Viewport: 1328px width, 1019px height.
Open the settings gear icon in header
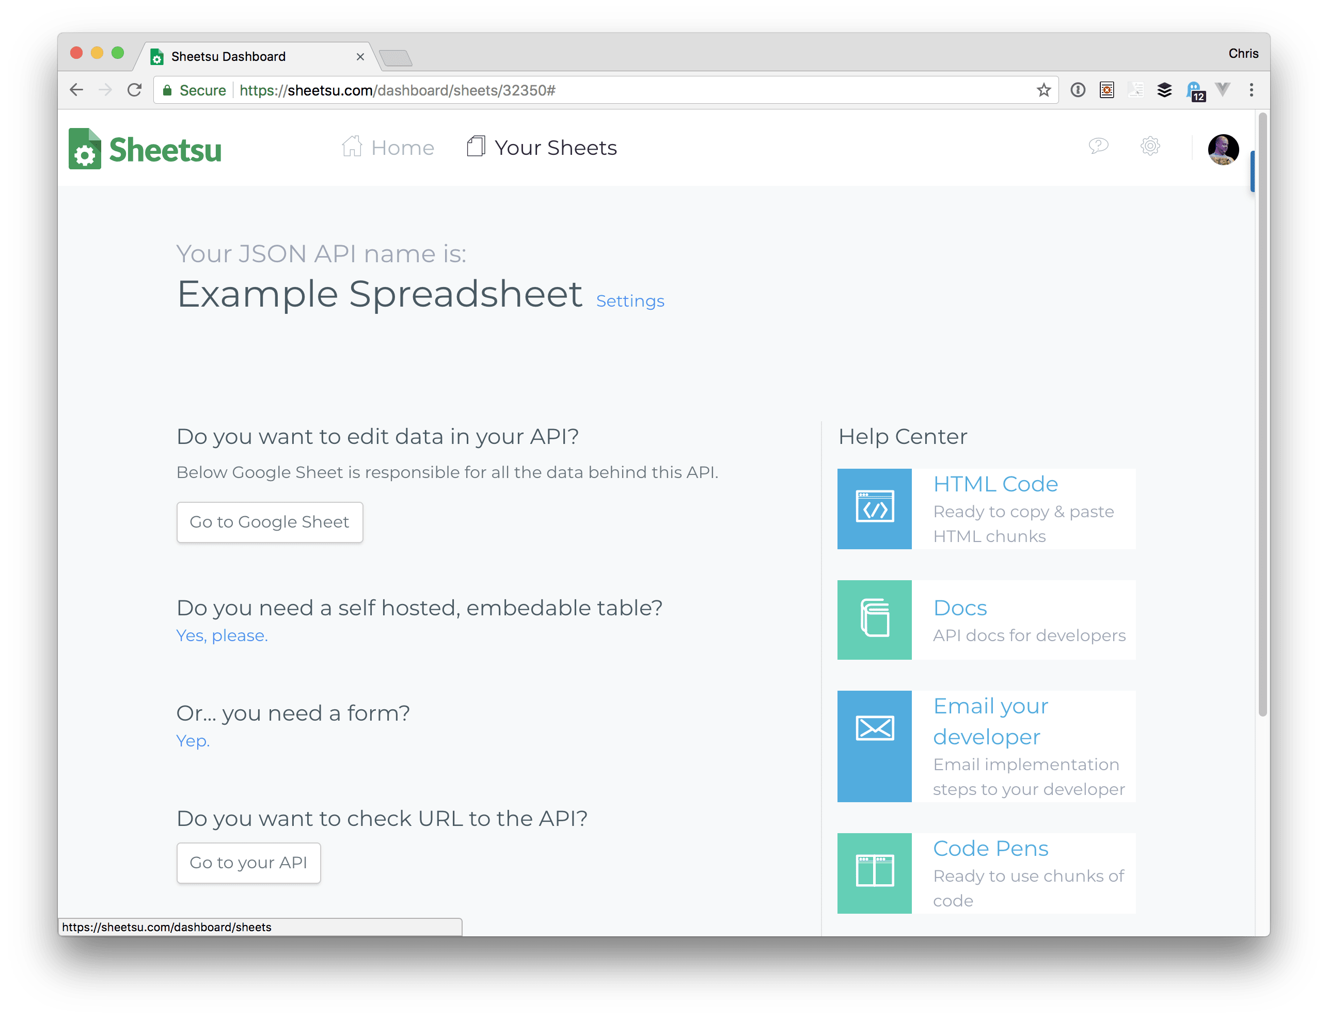[1150, 146]
